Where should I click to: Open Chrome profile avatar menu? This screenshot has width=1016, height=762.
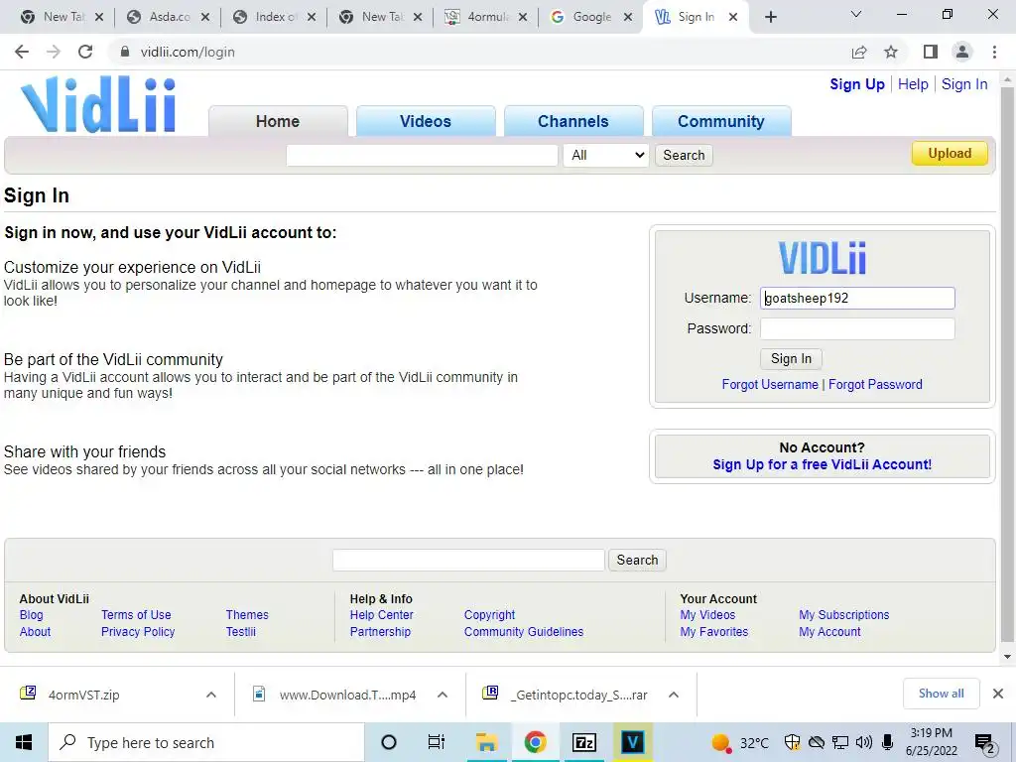962,52
